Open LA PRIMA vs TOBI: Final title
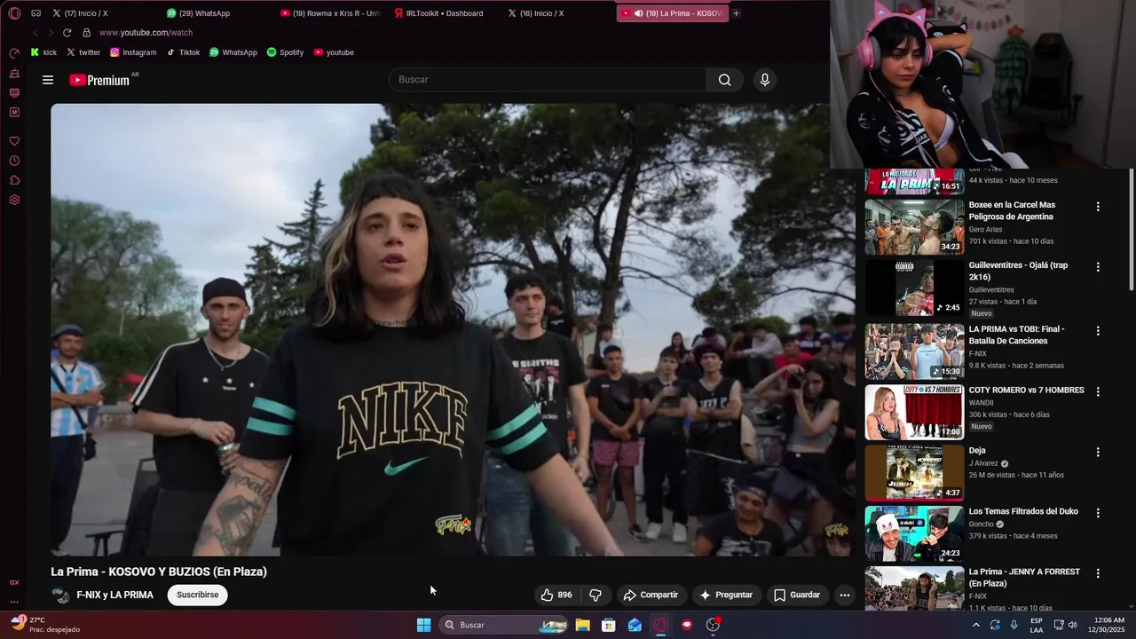 1017,335
